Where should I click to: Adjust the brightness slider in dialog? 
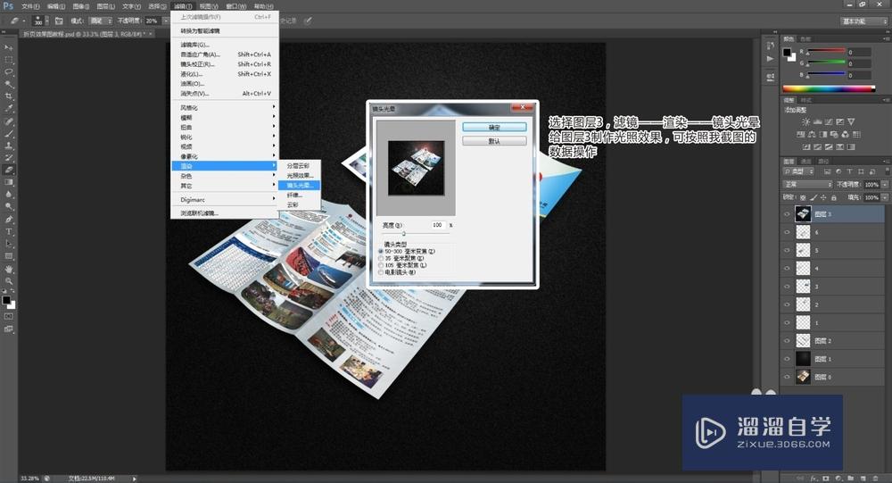pyautogui.click(x=403, y=234)
